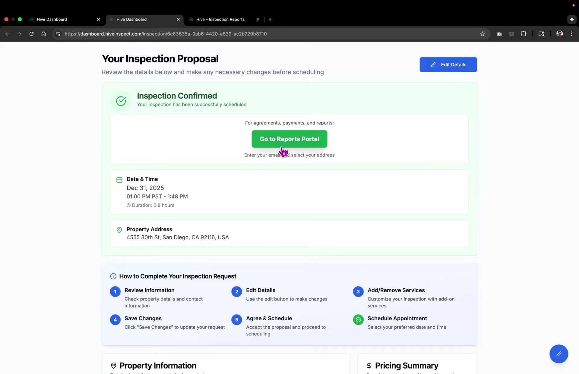
Task: Click the address 4555 30th St, San Diego
Action: [x=178, y=237]
